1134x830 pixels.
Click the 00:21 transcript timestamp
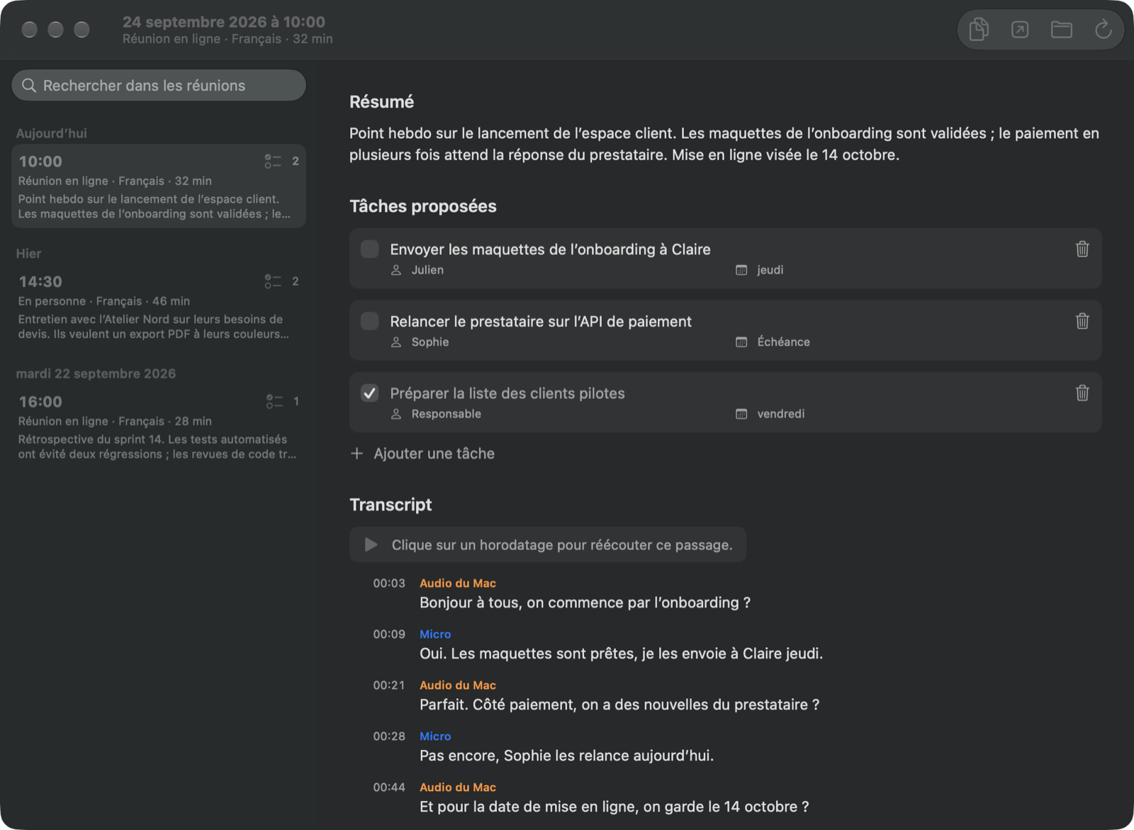tap(389, 685)
